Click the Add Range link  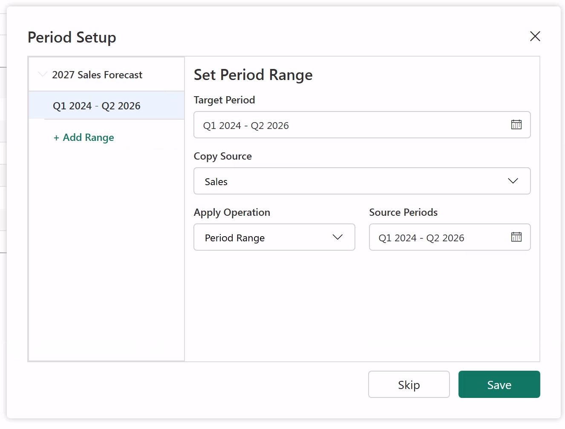click(x=88, y=137)
